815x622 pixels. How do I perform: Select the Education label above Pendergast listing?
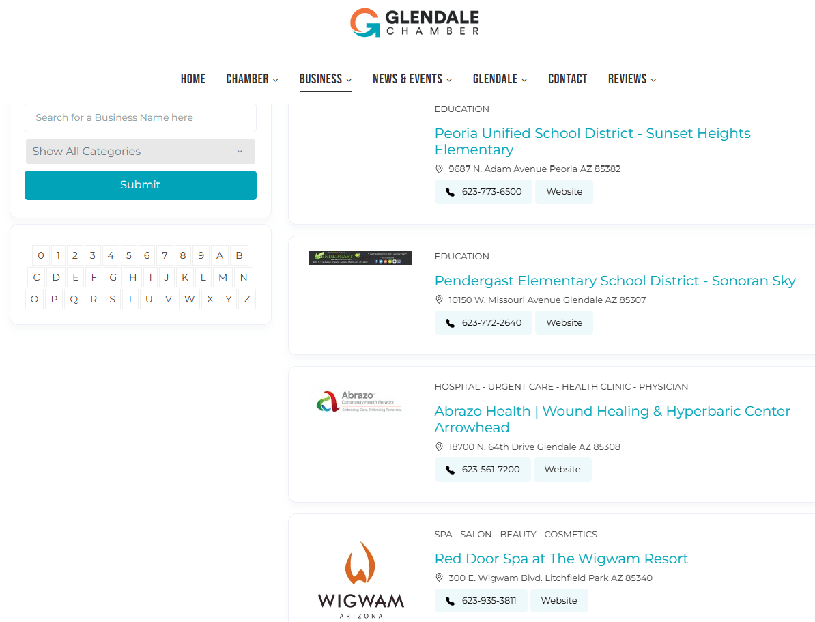(x=461, y=257)
